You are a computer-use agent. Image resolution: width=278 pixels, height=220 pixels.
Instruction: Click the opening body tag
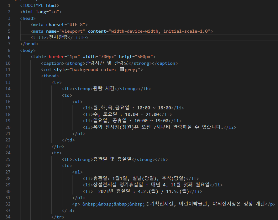(28, 51)
